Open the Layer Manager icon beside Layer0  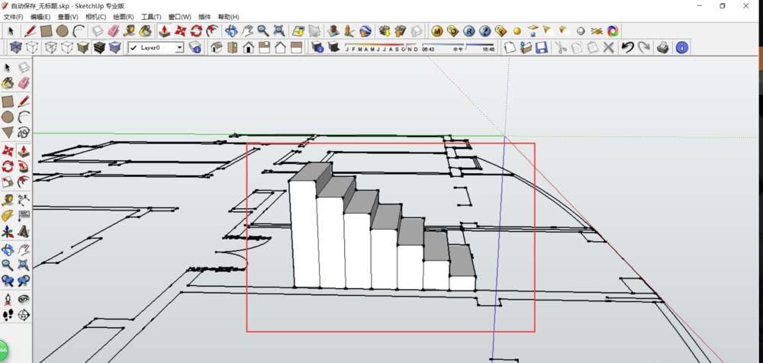click(x=195, y=47)
